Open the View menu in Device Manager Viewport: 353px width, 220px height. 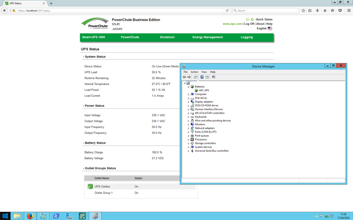coord(204,72)
